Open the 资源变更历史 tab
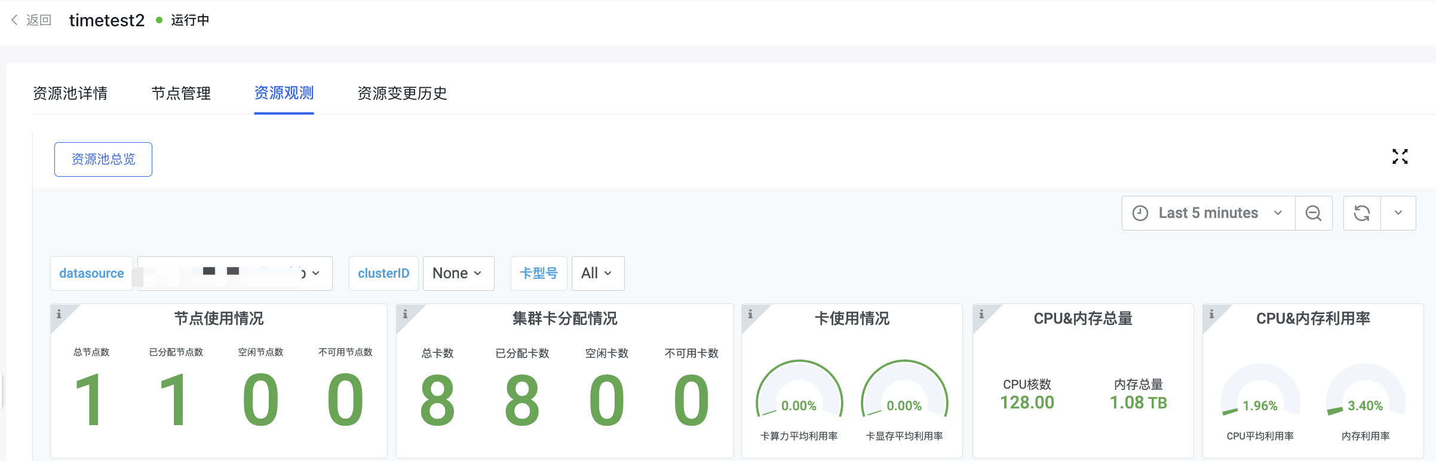 point(402,93)
